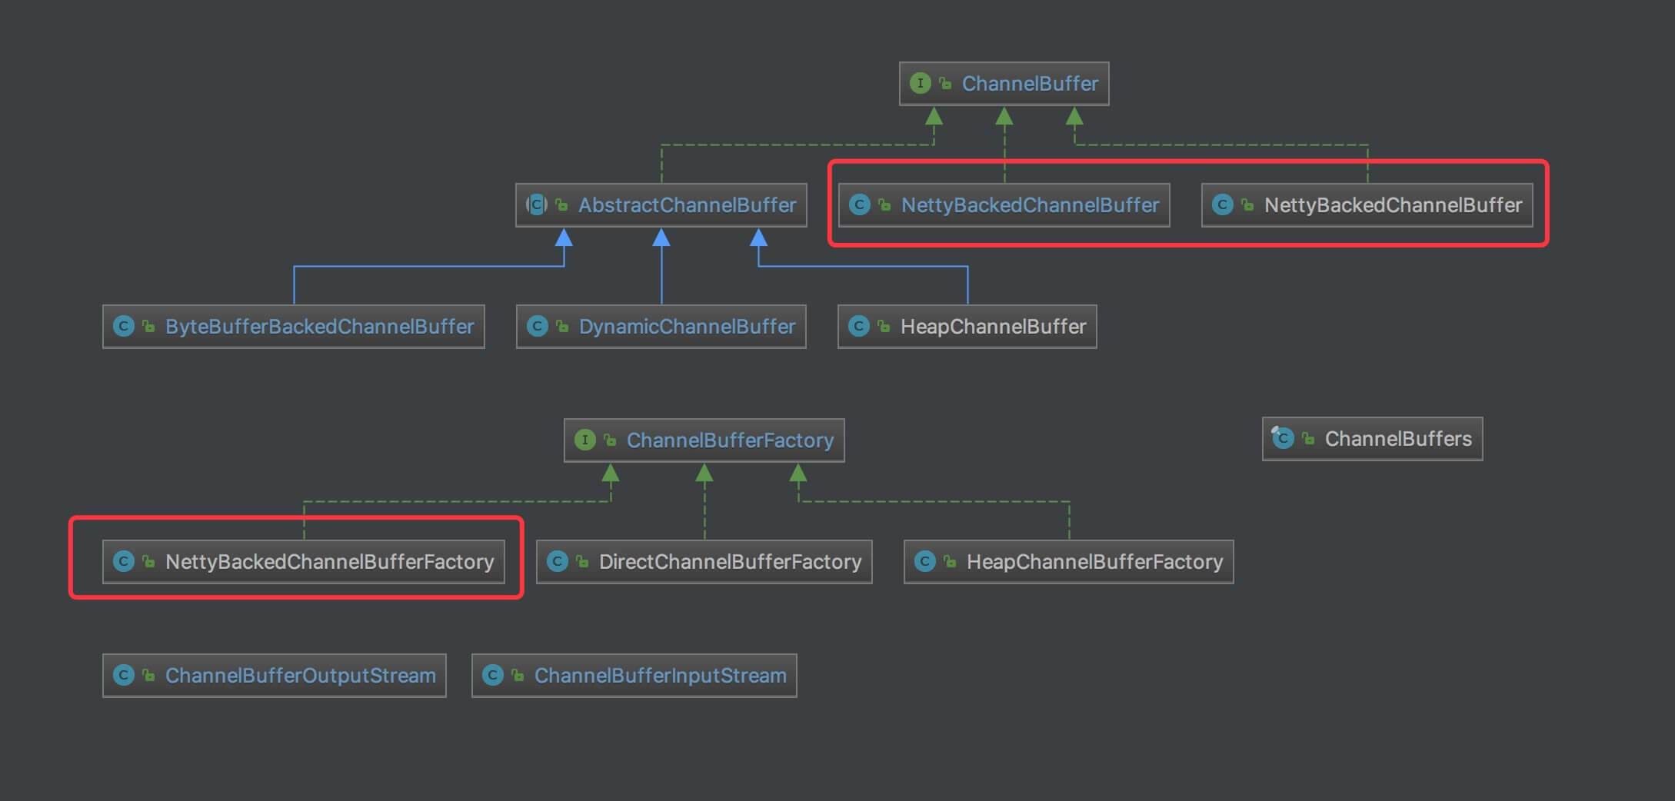Click the class icon beside ChannelBufferInputStream
Viewport: 1675px width, 801px height.
[492, 675]
